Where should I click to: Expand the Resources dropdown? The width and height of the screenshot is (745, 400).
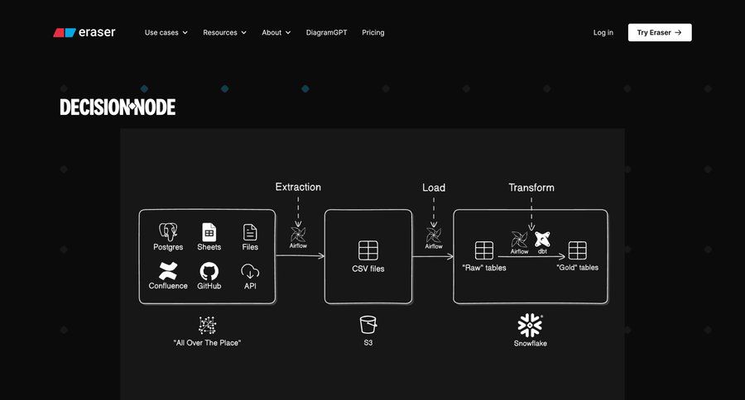coord(224,33)
